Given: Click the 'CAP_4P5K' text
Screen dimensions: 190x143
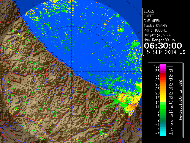Looking at the screenshot, I should [x=152, y=21].
